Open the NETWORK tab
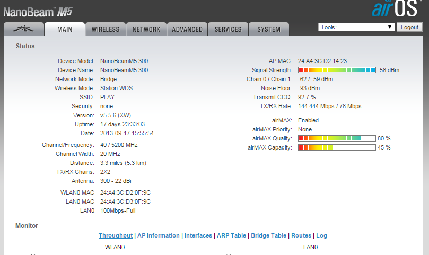The height and width of the screenshot is (255, 429). point(146,29)
